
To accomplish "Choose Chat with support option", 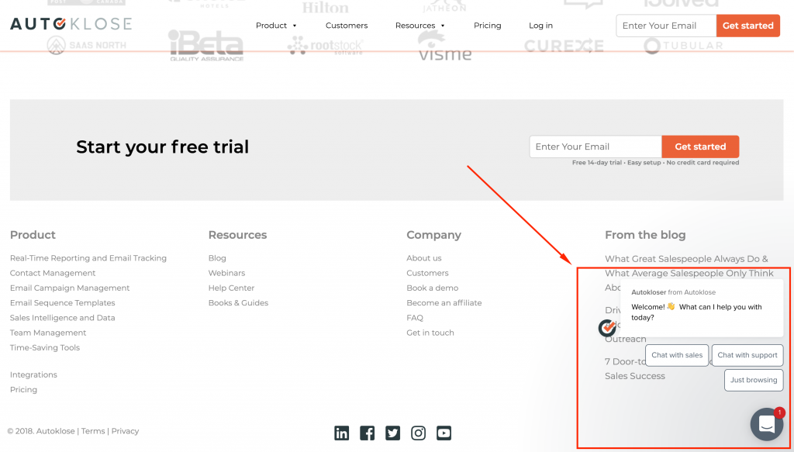I will [x=747, y=355].
